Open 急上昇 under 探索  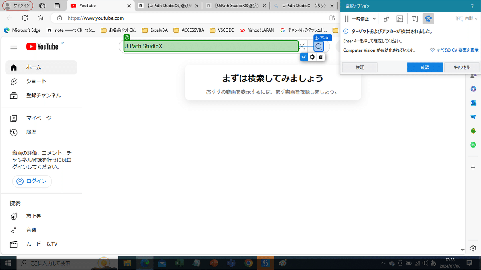(x=41, y=216)
